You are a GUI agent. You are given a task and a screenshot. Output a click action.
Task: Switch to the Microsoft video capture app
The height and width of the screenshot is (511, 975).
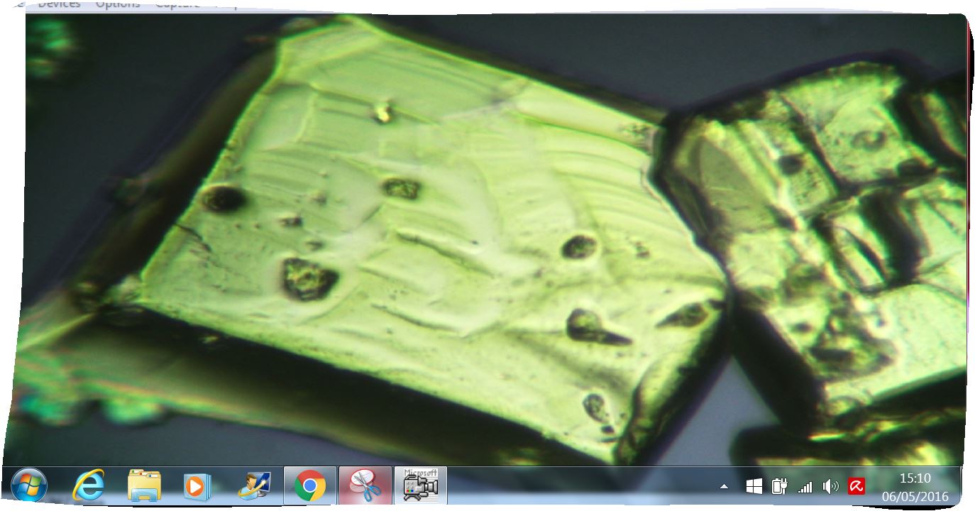point(421,485)
